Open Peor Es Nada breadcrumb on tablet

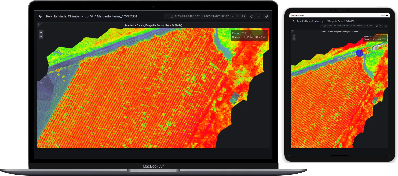pos(311,21)
